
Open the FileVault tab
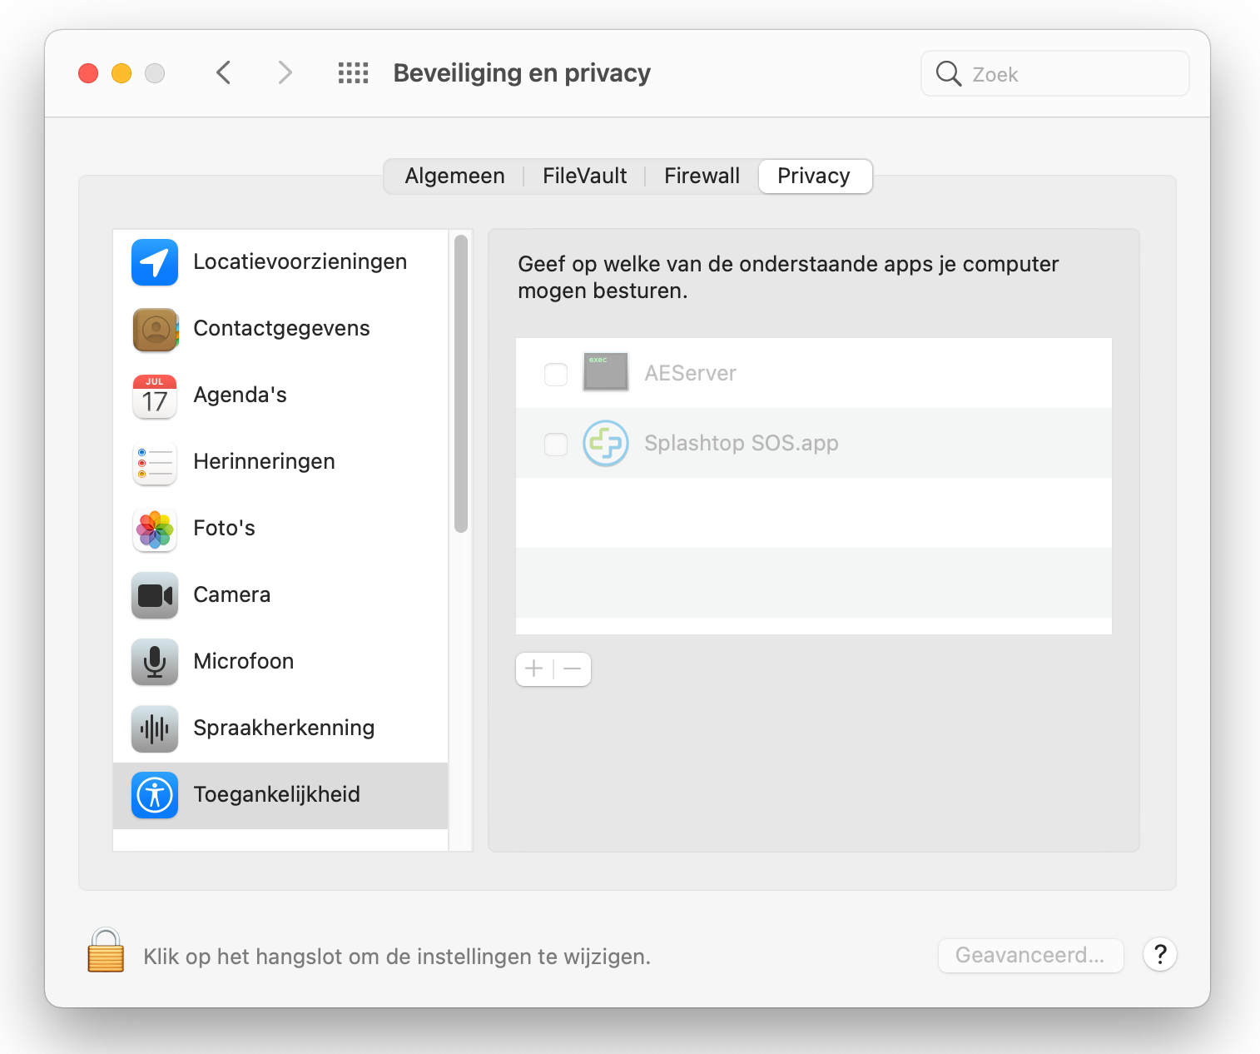pos(584,176)
